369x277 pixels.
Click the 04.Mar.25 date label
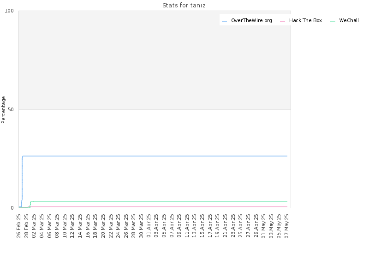(x=42, y=226)
